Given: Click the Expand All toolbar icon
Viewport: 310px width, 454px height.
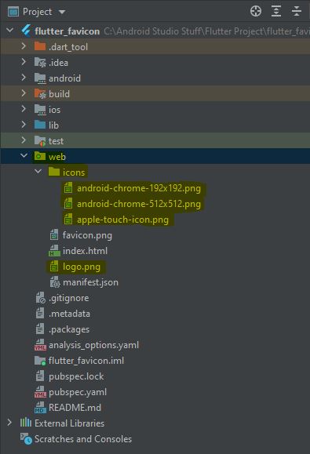Looking at the screenshot, I should (x=276, y=11).
